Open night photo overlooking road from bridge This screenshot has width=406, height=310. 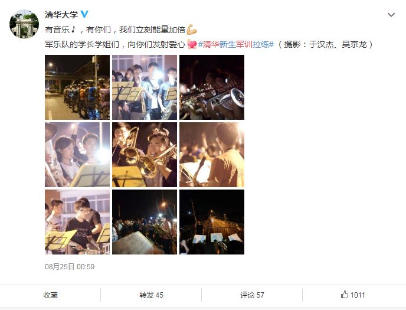click(212, 222)
